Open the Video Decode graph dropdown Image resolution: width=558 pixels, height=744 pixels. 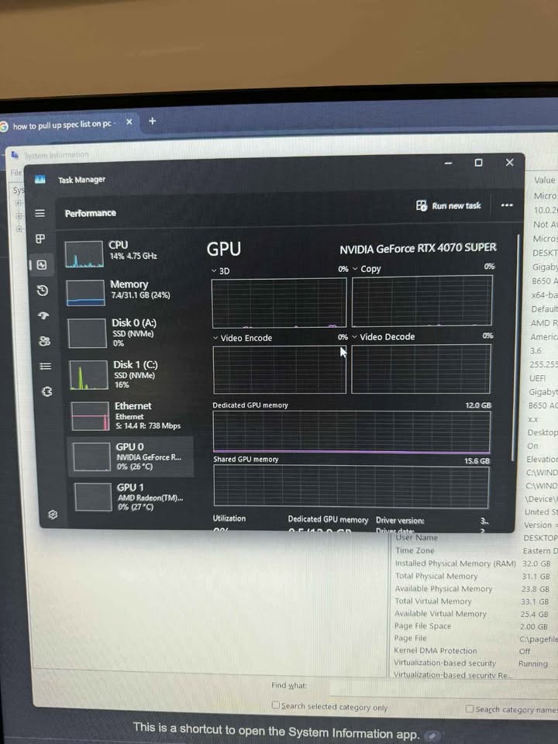pyautogui.click(x=354, y=337)
